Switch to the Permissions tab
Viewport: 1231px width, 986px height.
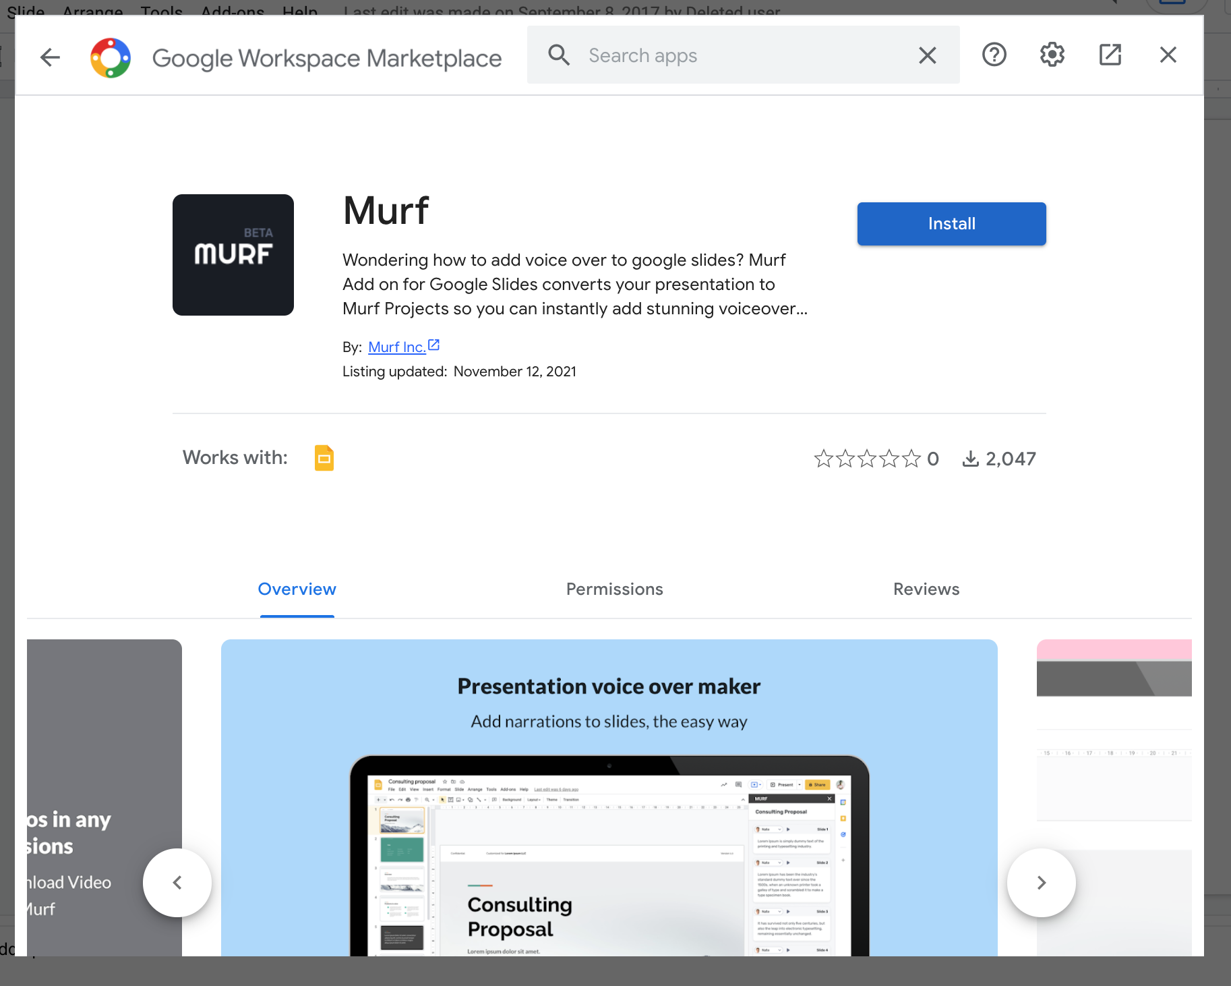[x=615, y=589]
